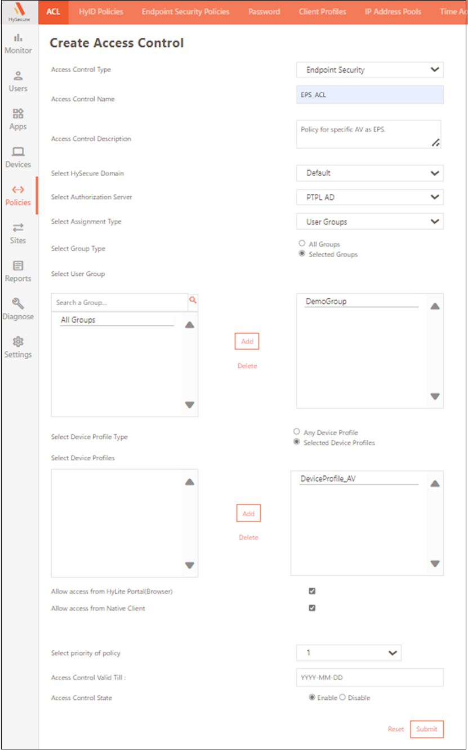Open the Endpoint Security Policies tab
This screenshot has height=750, width=468.
tap(185, 11)
